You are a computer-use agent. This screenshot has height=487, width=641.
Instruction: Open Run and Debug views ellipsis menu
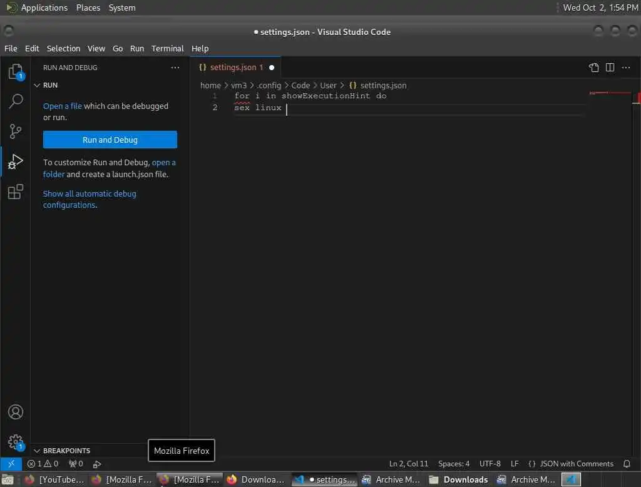(x=175, y=68)
